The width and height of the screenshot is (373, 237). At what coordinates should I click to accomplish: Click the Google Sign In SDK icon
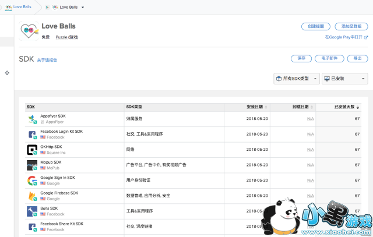point(32,181)
